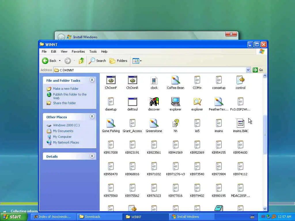Open the Edit menu
295x221 pixels.
(x=54, y=52)
